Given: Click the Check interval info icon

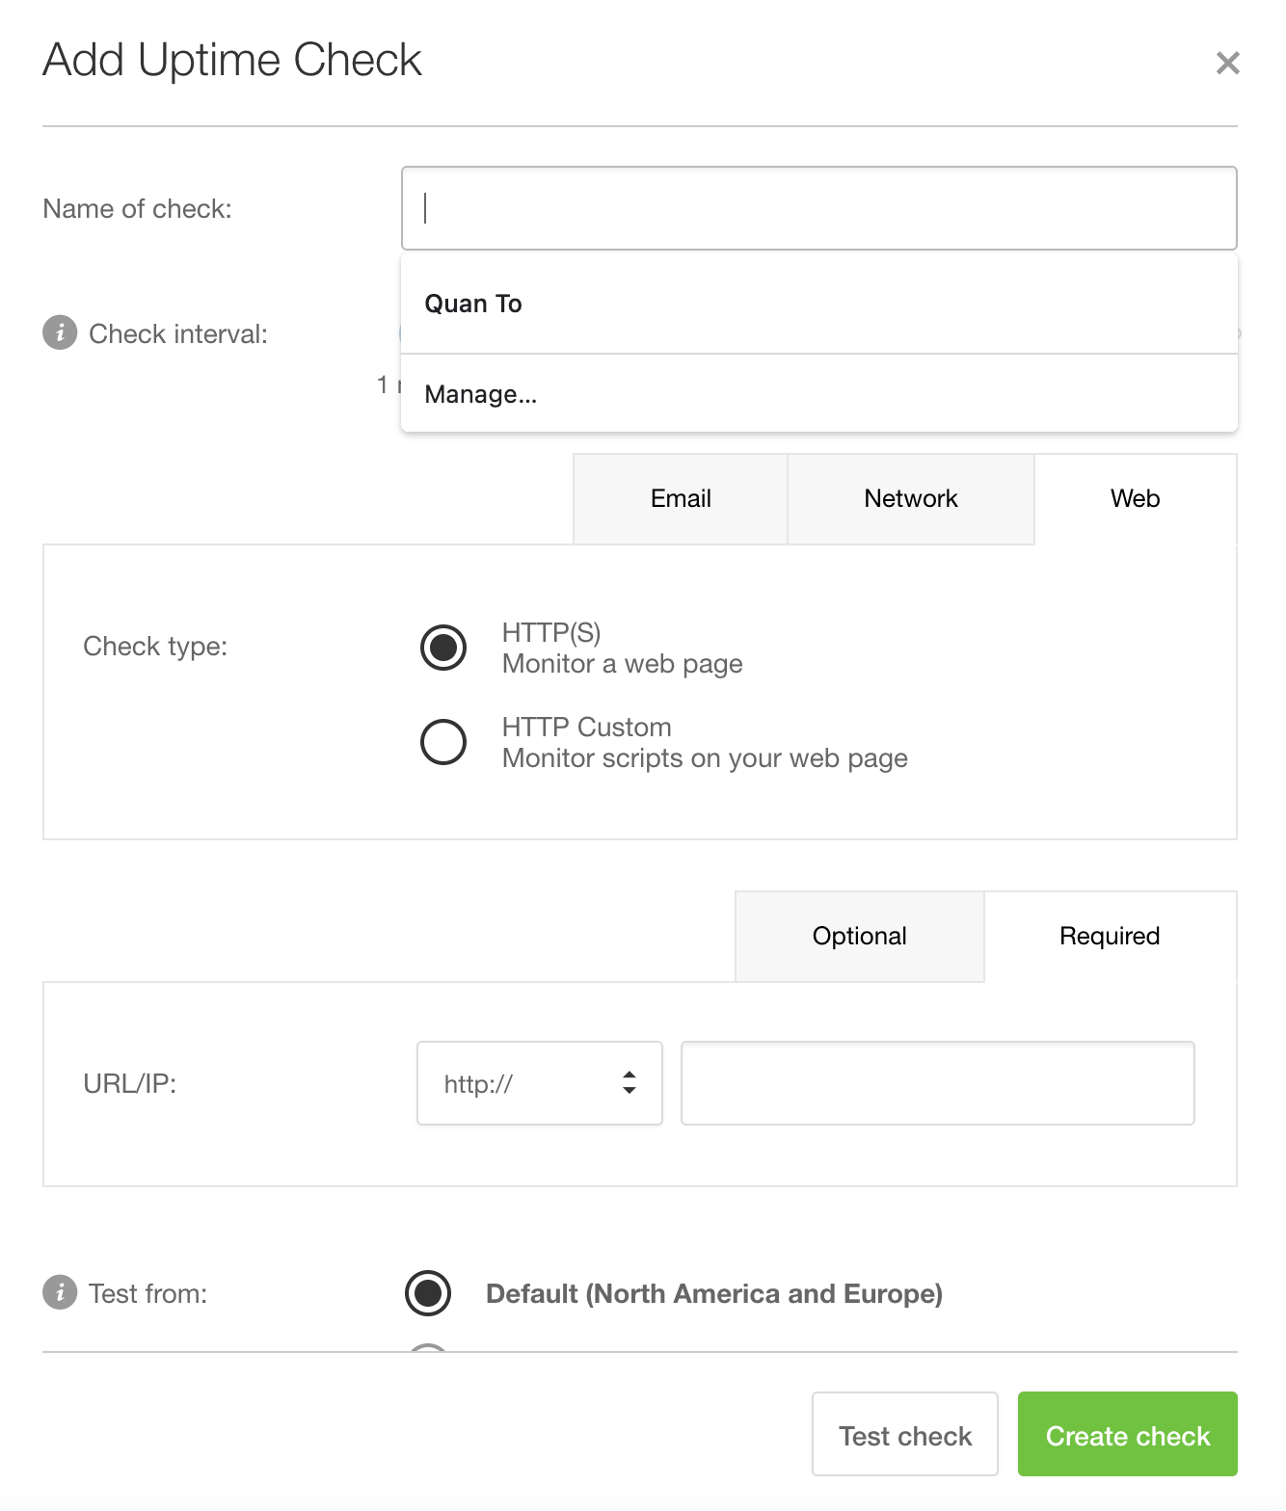Looking at the screenshot, I should (60, 333).
